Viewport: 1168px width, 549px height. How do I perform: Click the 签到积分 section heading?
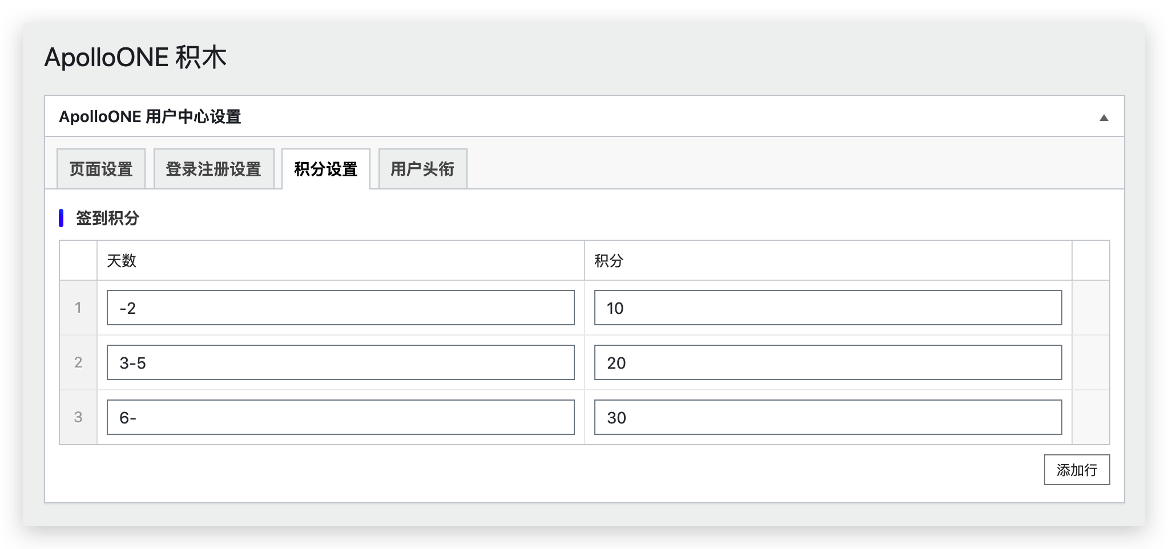pyautogui.click(x=107, y=218)
